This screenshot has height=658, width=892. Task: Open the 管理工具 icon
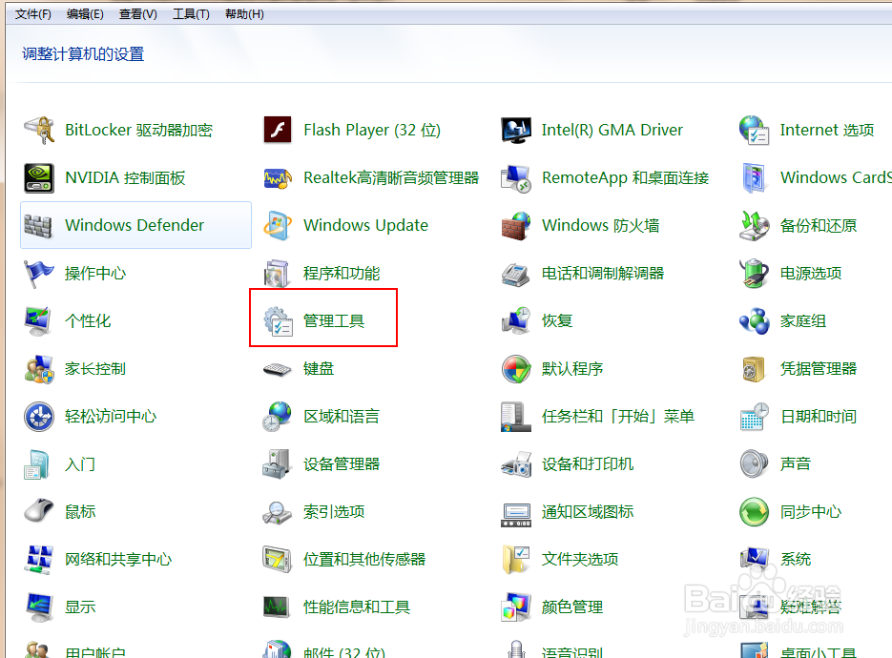click(x=278, y=321)
